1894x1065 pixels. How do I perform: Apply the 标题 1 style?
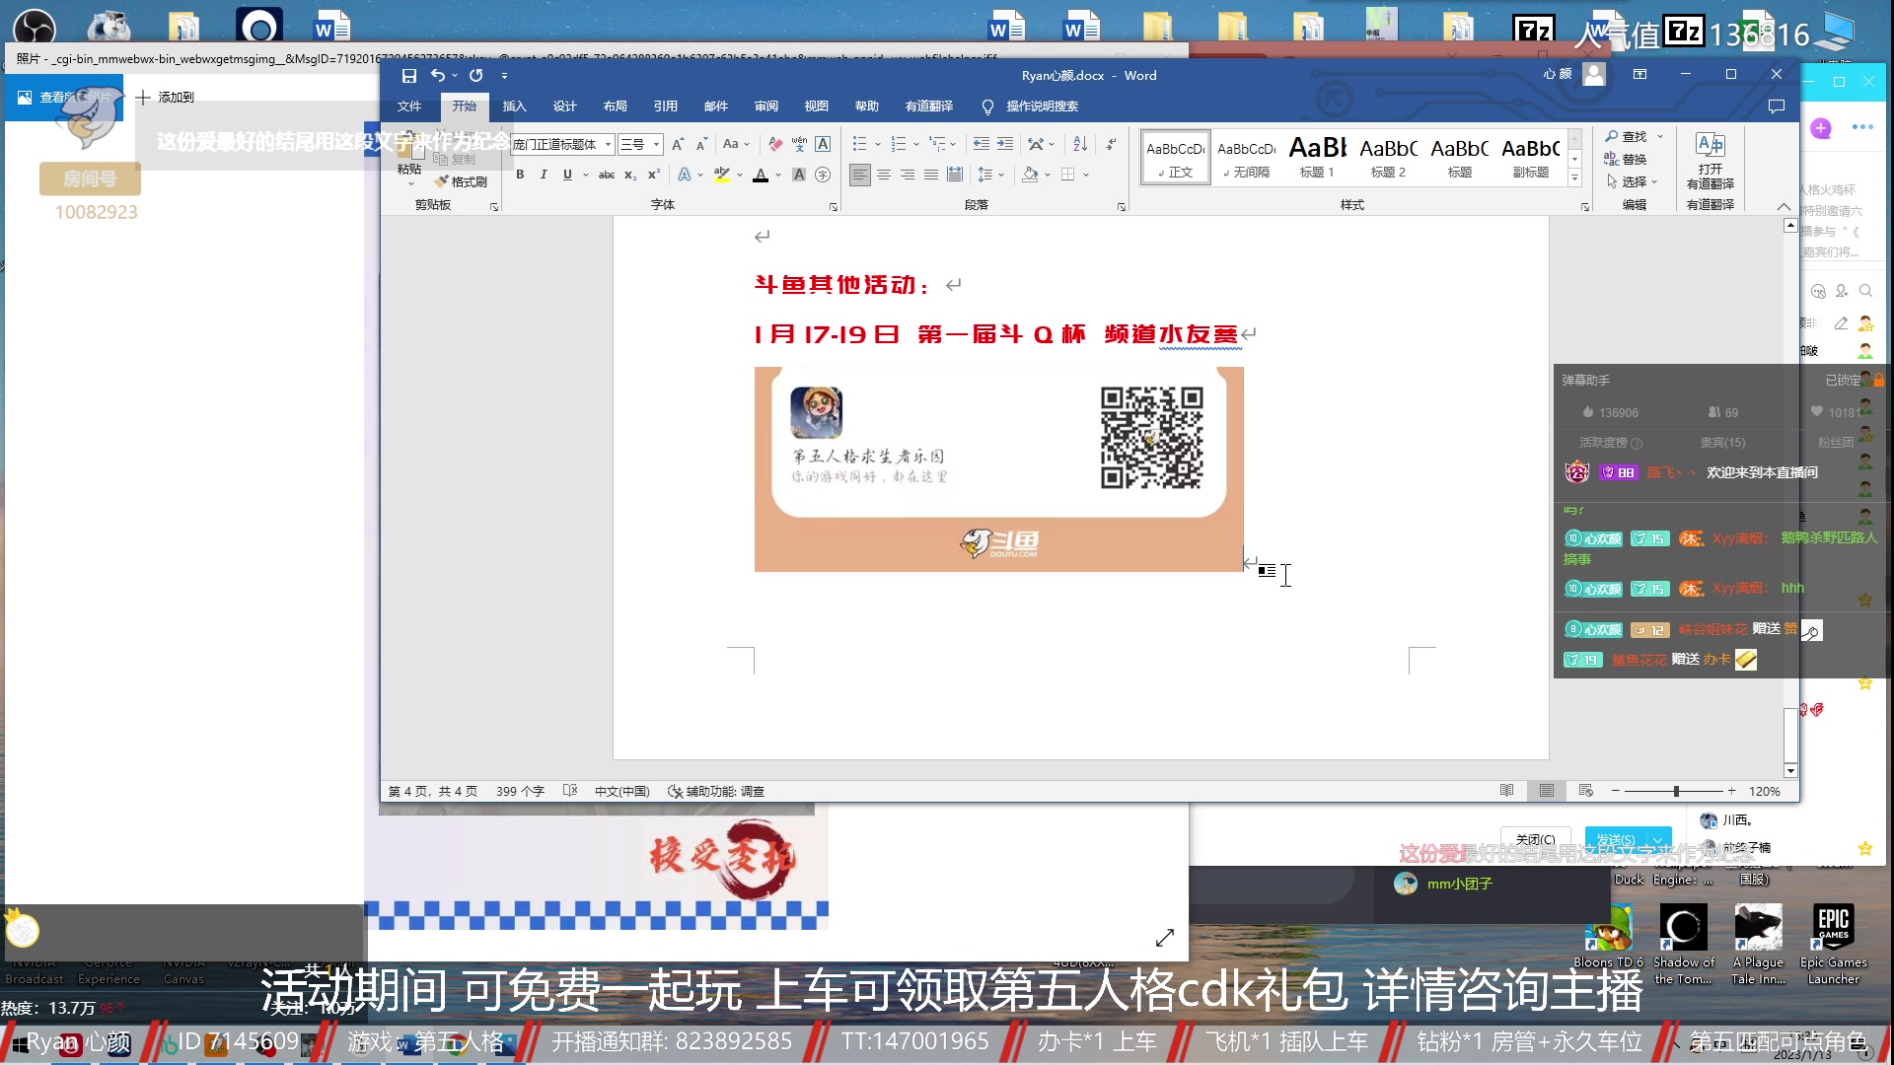pyautogui.click(x=1317, y=158)
